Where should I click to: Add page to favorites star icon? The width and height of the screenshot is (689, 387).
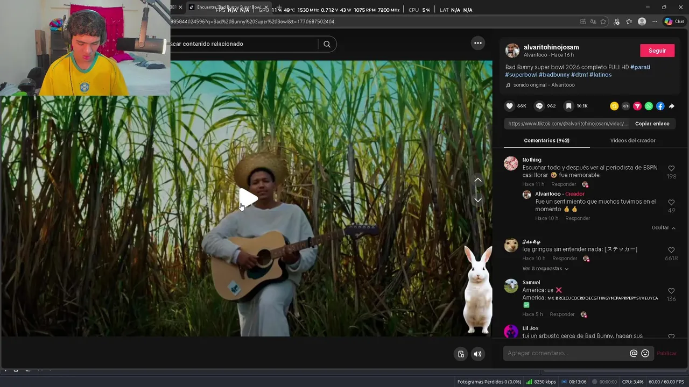(603, 21)
